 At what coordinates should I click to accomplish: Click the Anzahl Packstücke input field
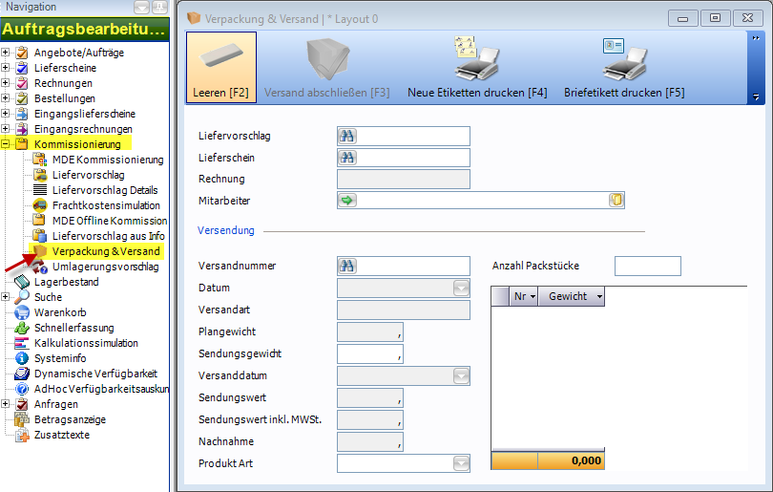point(647,267)
